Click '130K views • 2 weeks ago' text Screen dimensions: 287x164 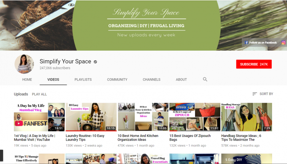(84, 146)
